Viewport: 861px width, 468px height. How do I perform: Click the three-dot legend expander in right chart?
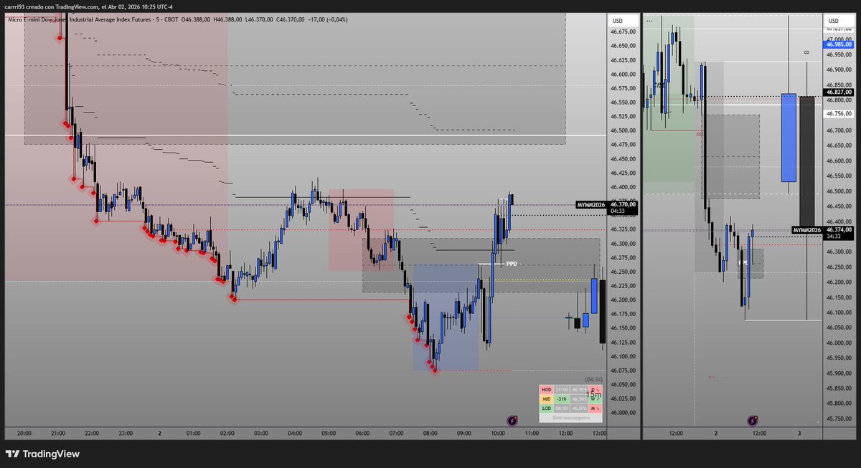click(650, 21)
